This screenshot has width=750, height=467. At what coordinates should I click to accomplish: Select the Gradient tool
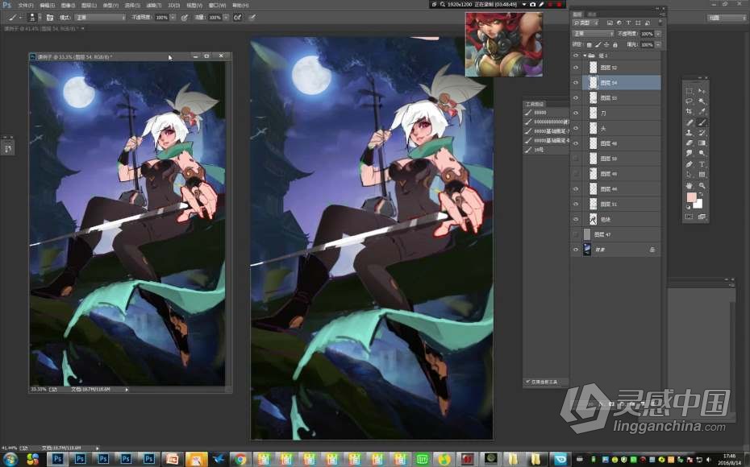click(x=702, y=143)
